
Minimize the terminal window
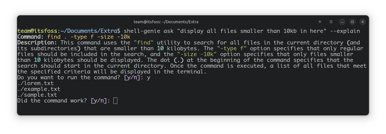tap(342, 22)
